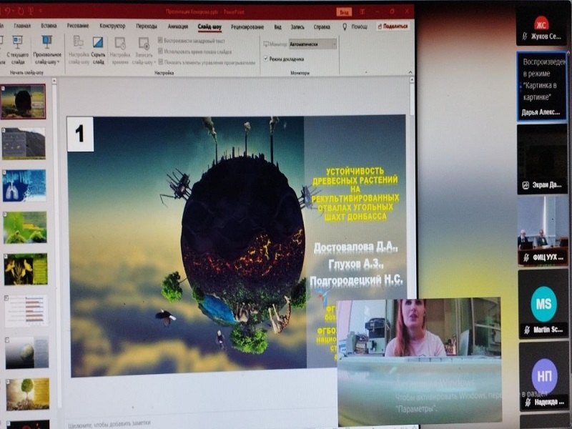Toggle Воспроизвести закадровый текст checkbox
The height and width of the screenshot is (429, 572).
(160, 40)
